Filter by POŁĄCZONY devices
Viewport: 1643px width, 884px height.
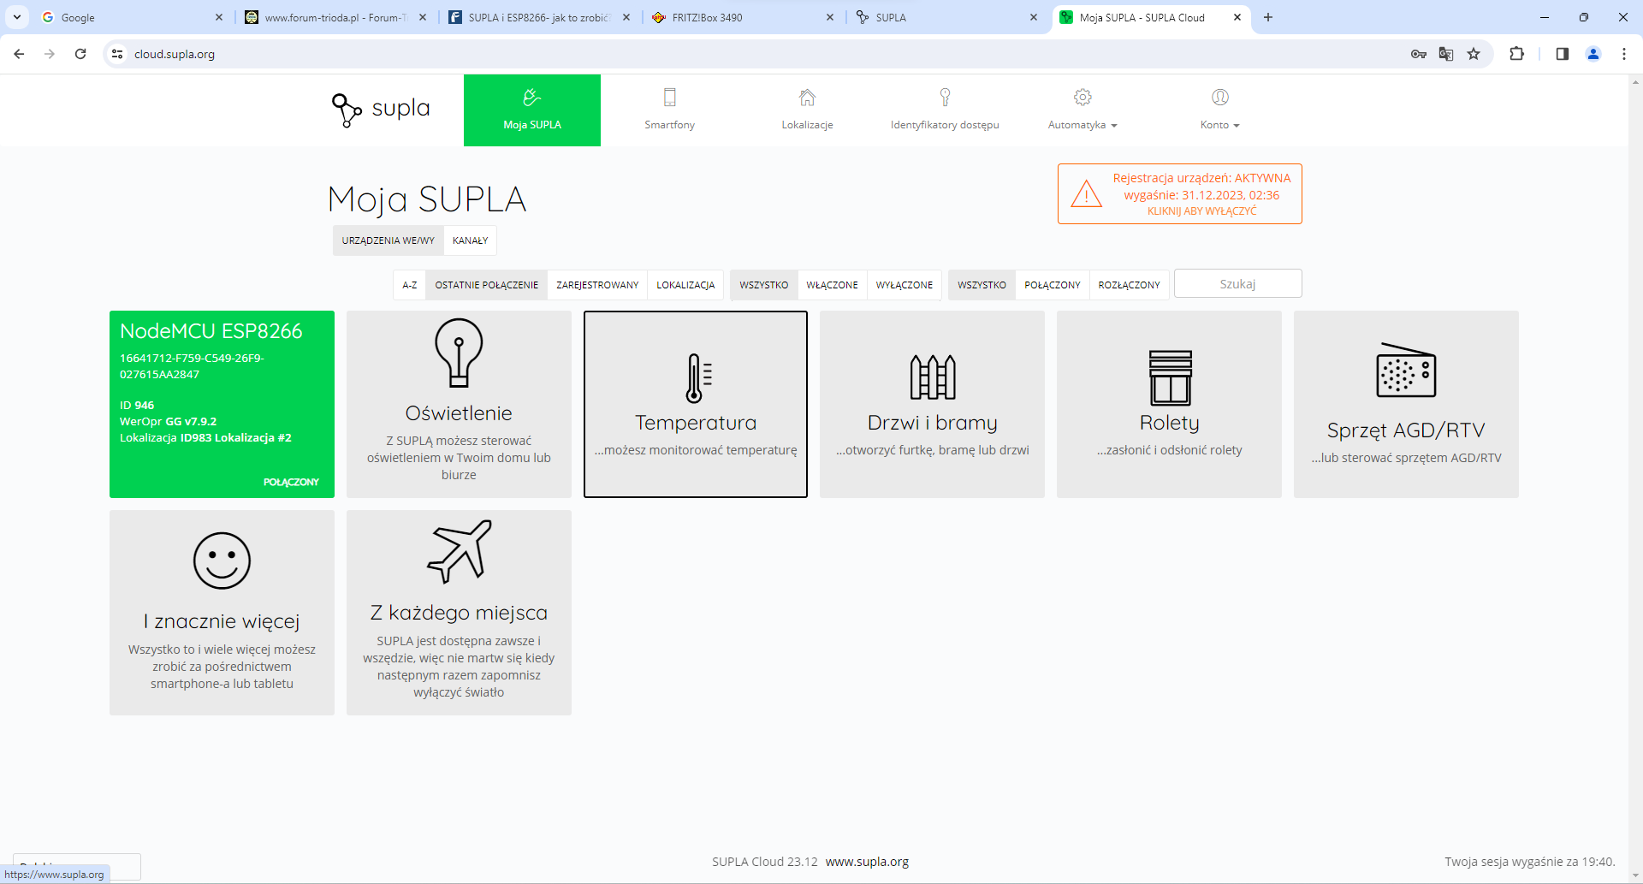click(1053, 285)
